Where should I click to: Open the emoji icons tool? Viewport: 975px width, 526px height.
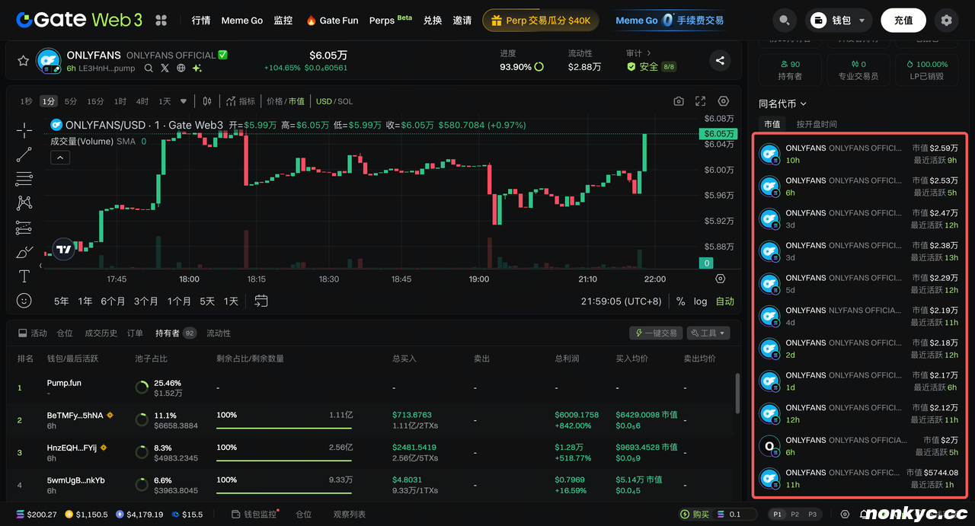[x=24, y=301]
